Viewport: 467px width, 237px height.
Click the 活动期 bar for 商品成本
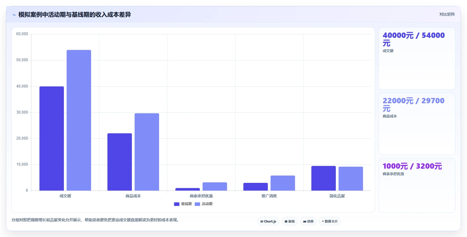coord(147,152)
